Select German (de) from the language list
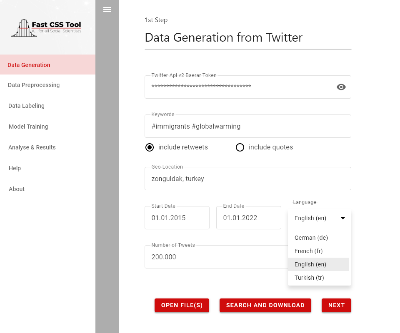The image size is (400, 333). [311, 238]
